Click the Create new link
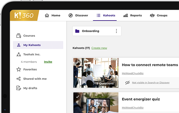The height and width of the screenshot is (113, 179). (x=99, y=48)
